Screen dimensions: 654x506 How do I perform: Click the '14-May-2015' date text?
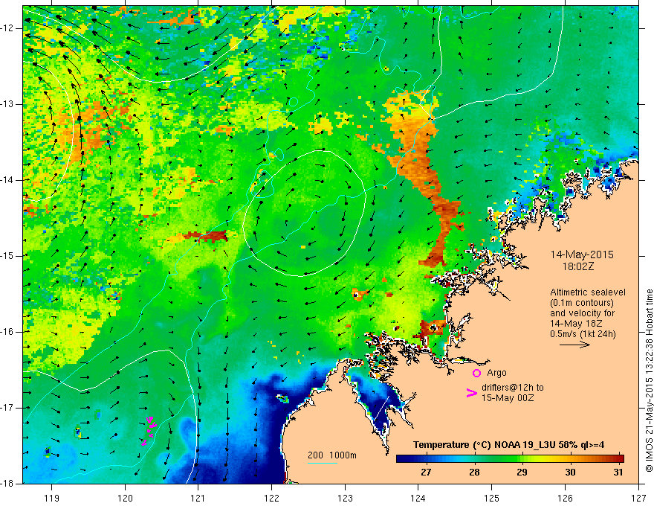point(582,254)
